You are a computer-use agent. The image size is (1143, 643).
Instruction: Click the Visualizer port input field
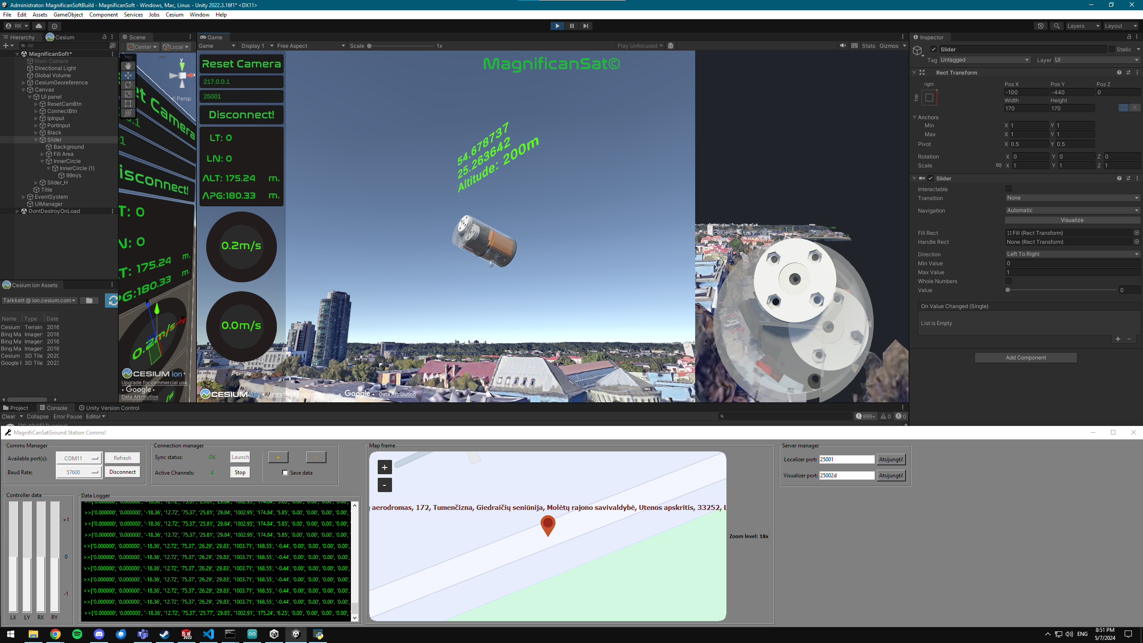847,476
